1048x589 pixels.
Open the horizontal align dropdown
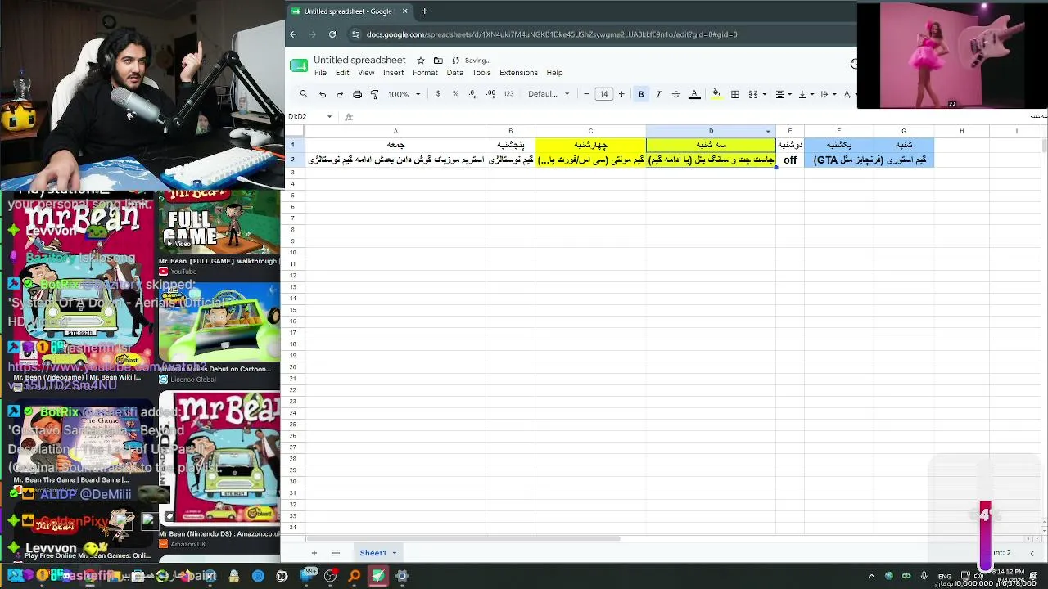coord(783,94)
